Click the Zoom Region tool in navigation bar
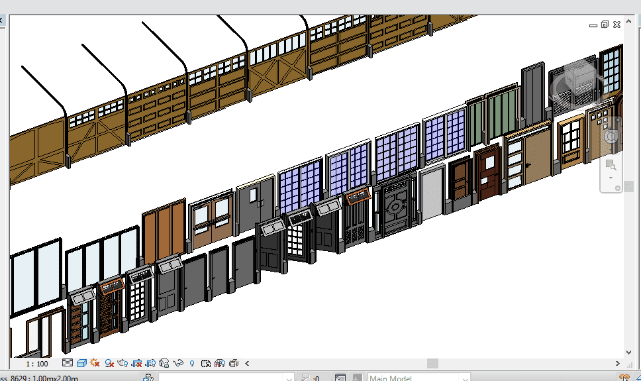Image resolution: width=641 pixels, height=381 pixels. point(610,164)
